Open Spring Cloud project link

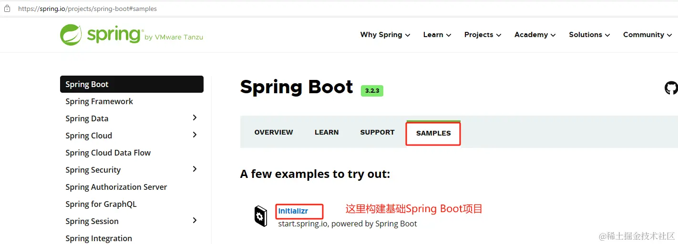pyautogui.click(x=89, y=136)
